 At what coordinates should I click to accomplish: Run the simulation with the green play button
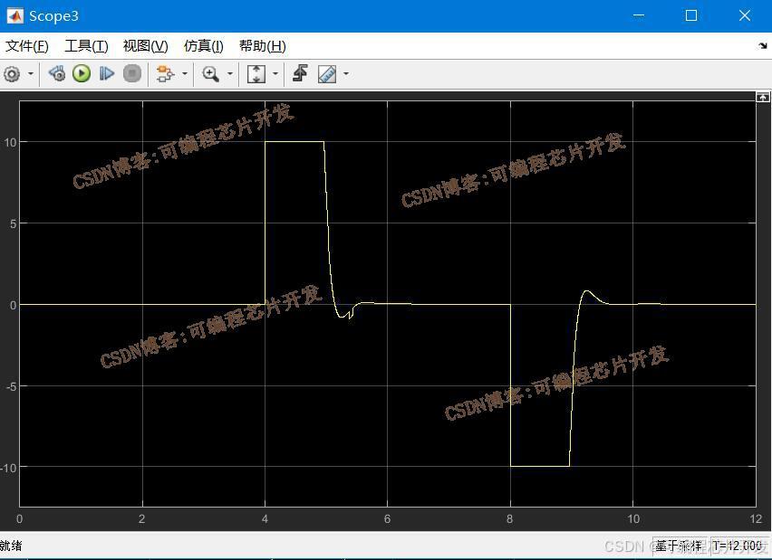82,74
